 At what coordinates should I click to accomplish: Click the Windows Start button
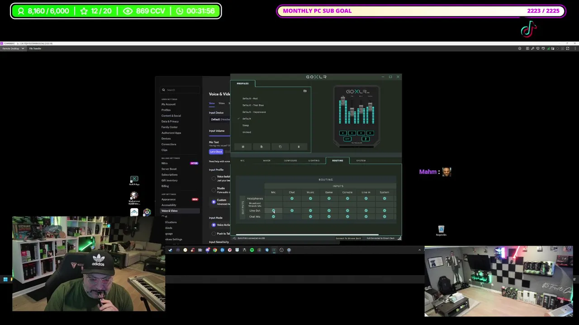(x=5, y=280)
